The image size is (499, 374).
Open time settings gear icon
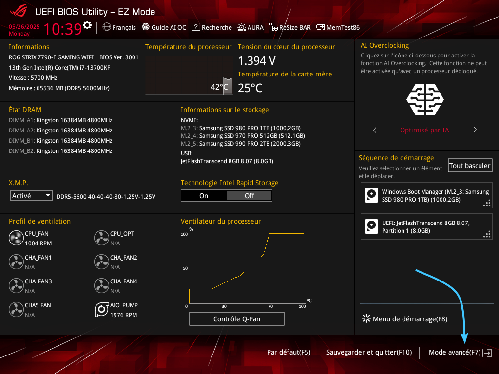tap(87, 25)
